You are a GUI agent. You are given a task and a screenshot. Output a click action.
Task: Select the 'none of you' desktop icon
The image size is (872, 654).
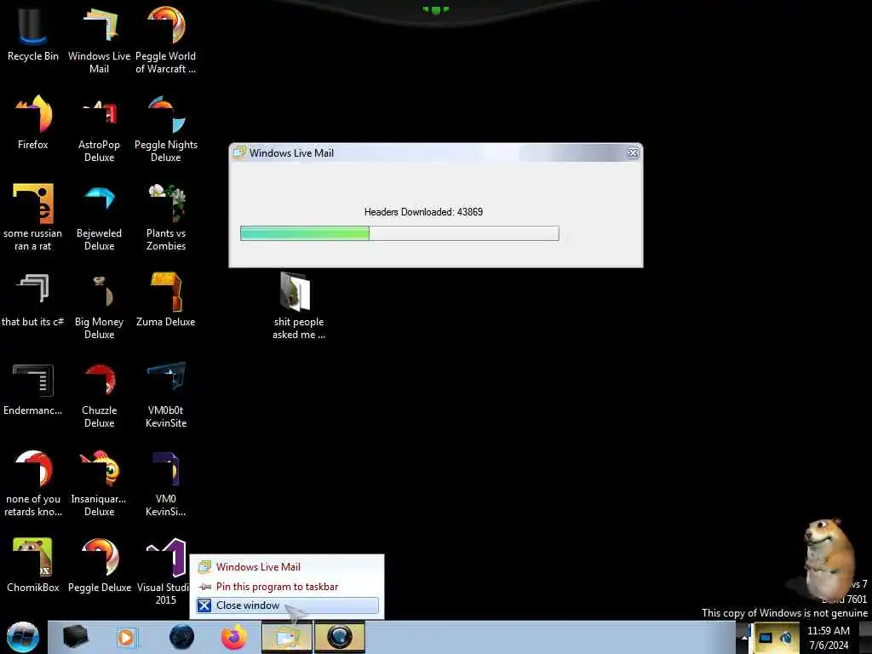[33, 483]
